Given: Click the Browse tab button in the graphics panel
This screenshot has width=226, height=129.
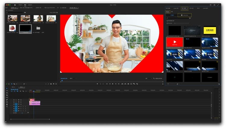Looking at the screenshot, I should coord(168,12).
